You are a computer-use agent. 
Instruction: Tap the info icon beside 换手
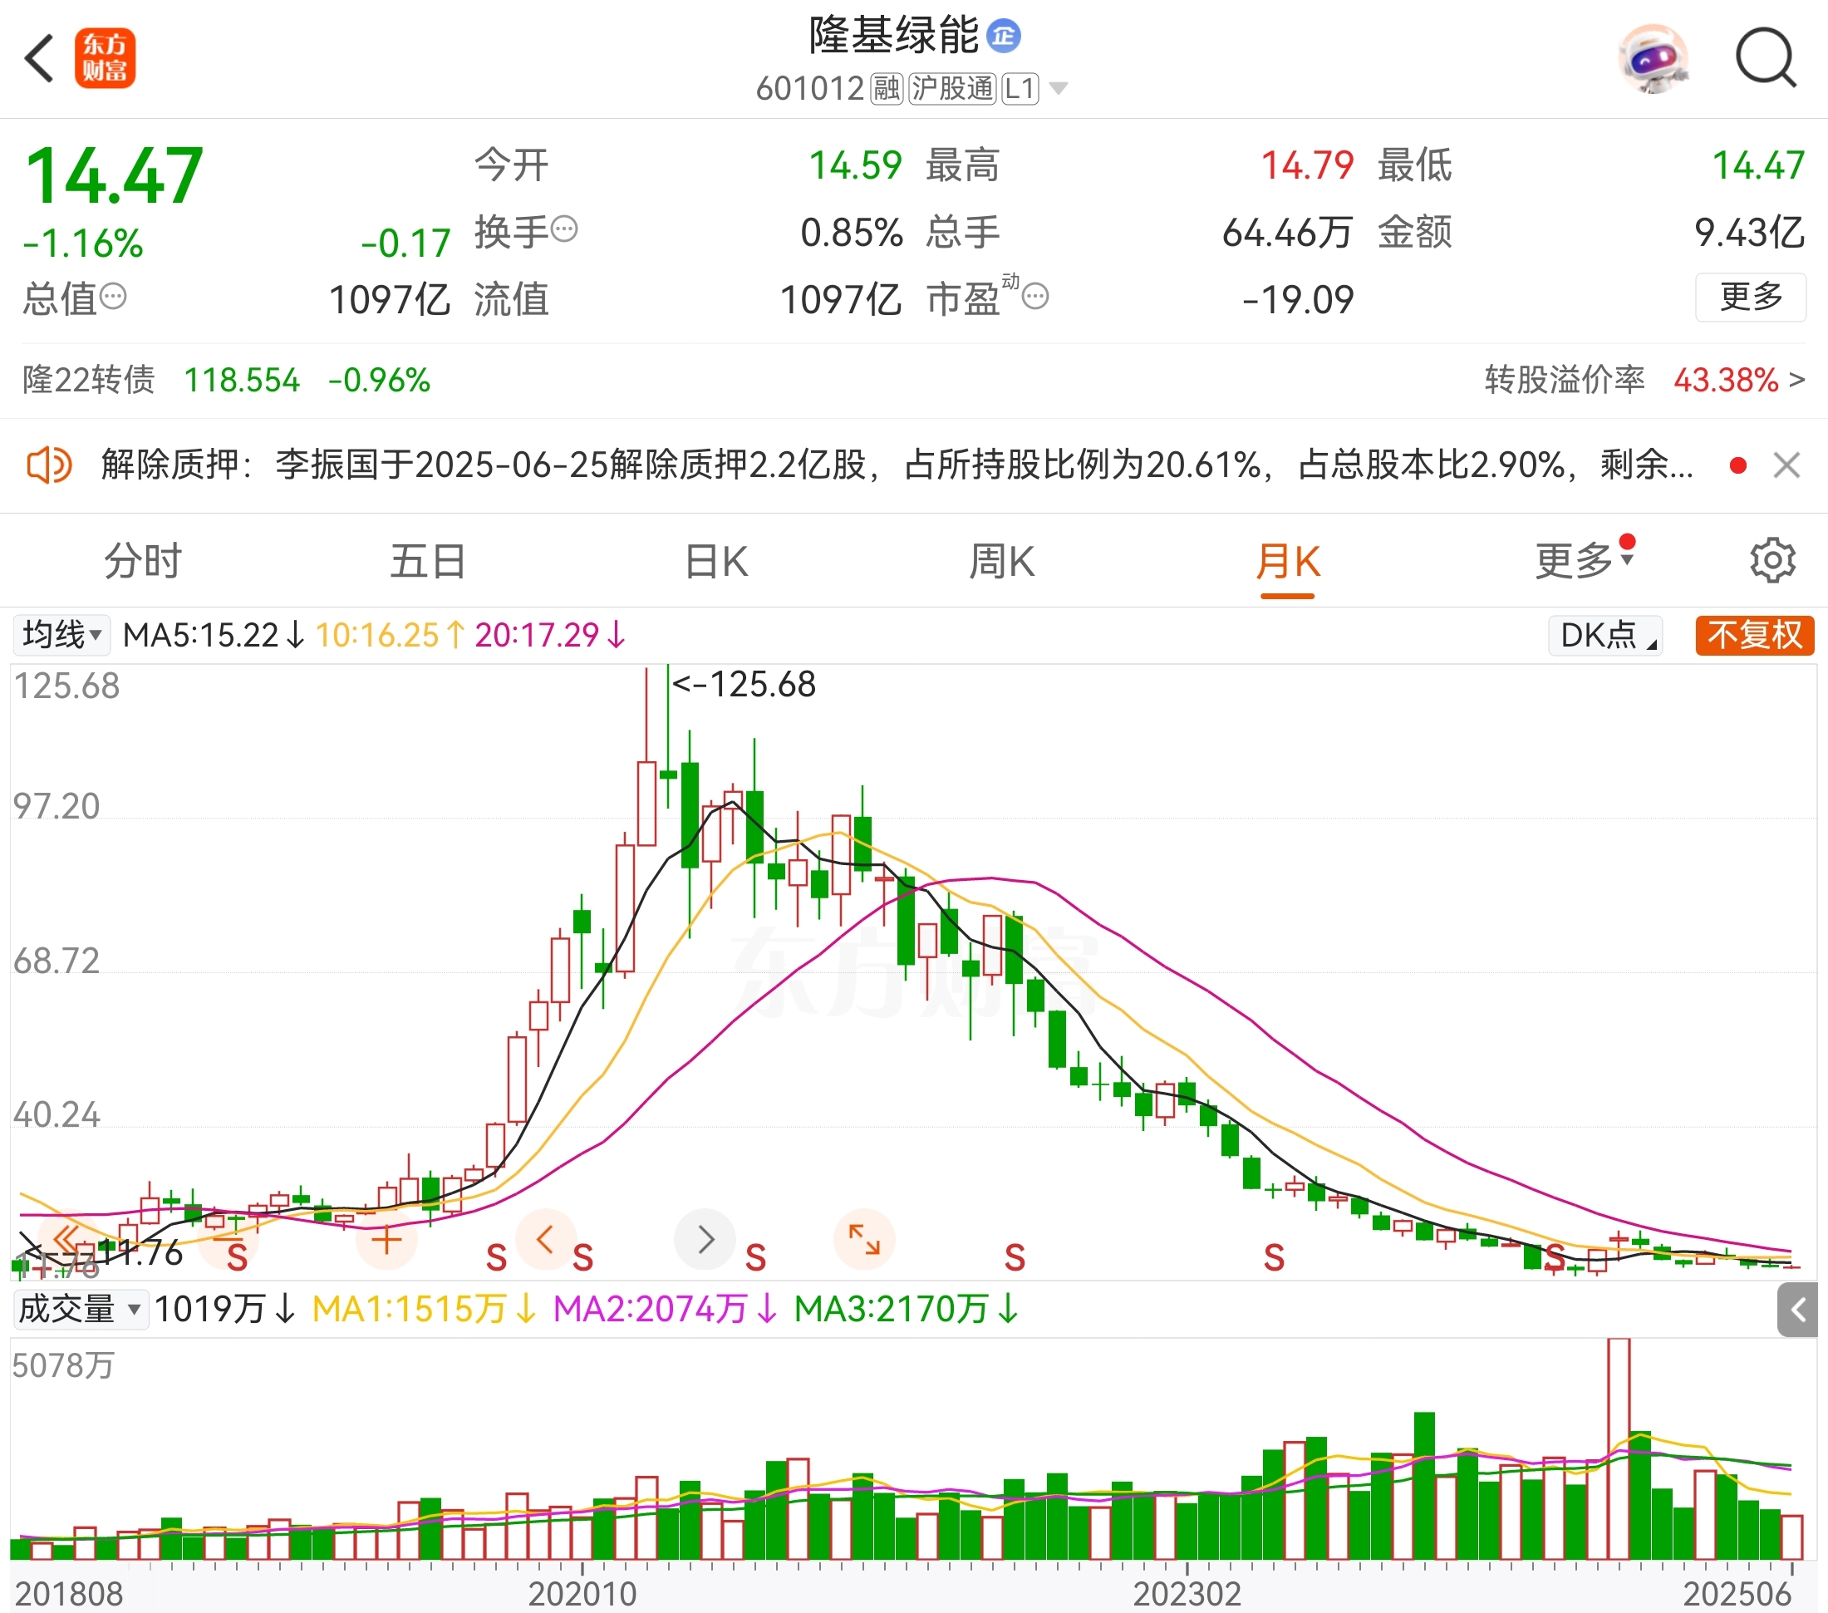[564, 230]
